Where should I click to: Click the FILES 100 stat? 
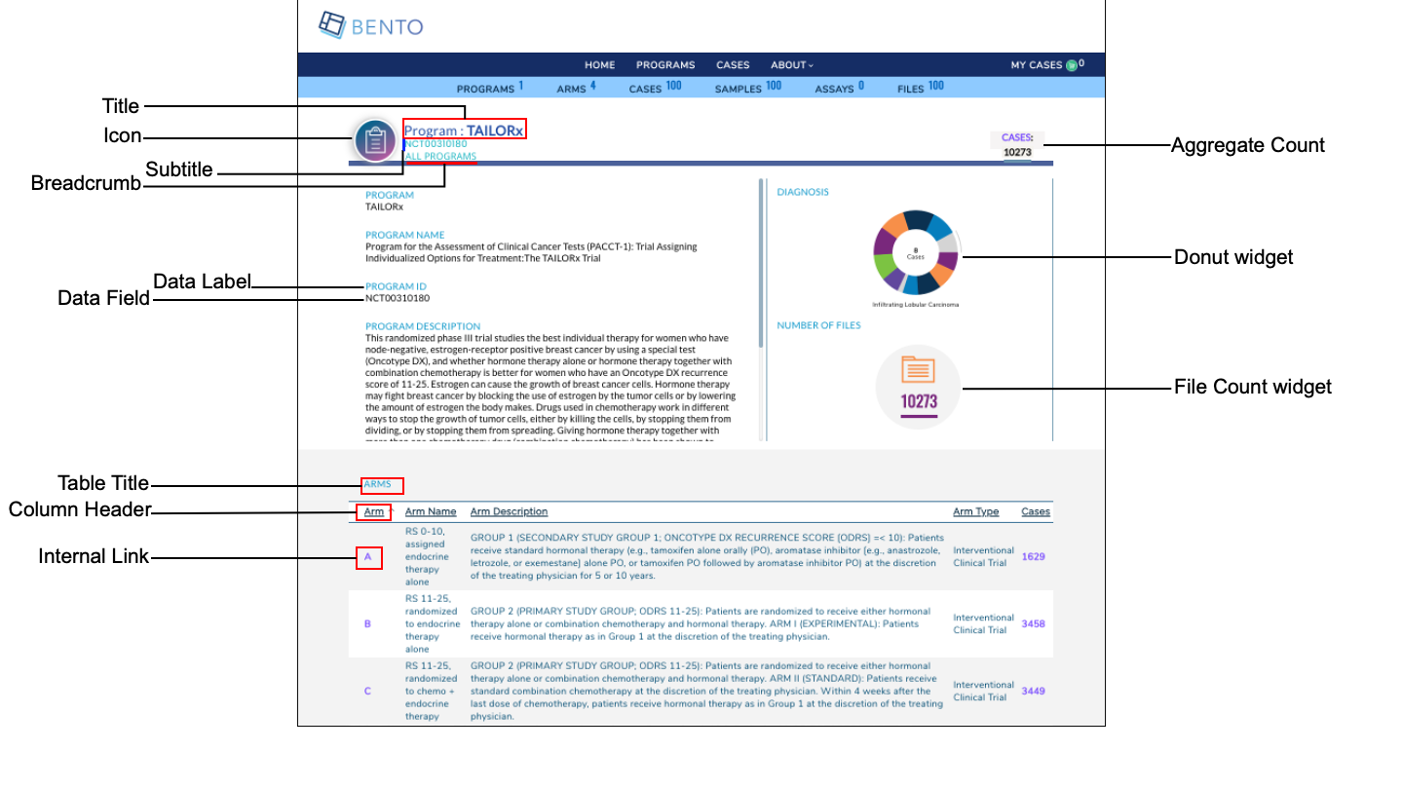[921, 88]
